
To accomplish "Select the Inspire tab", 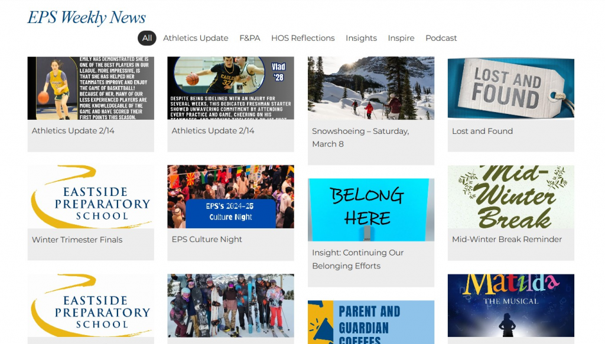I will coord(401,38).
